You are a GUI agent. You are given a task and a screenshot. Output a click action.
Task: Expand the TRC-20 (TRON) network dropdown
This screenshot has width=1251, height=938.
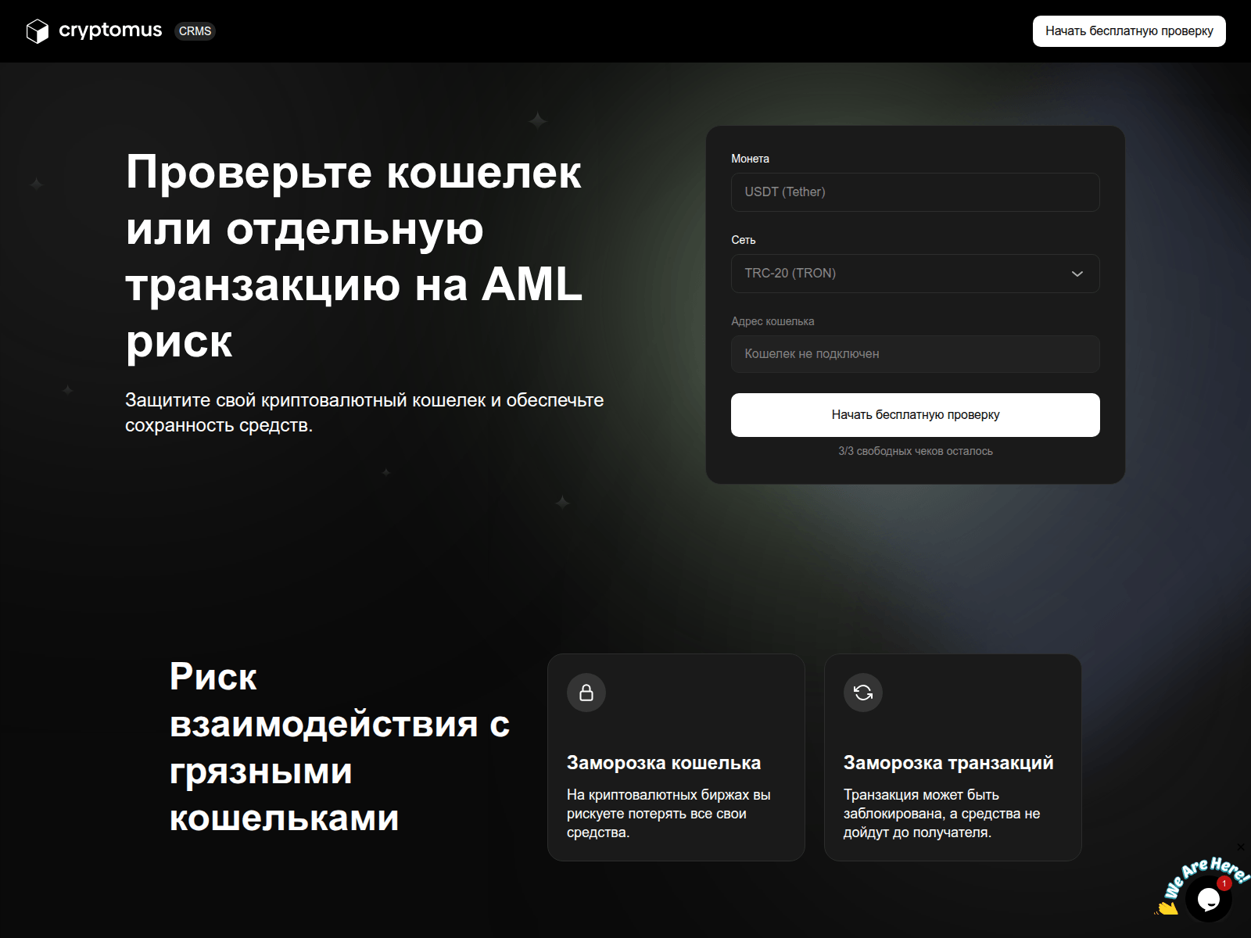(913, 274)
